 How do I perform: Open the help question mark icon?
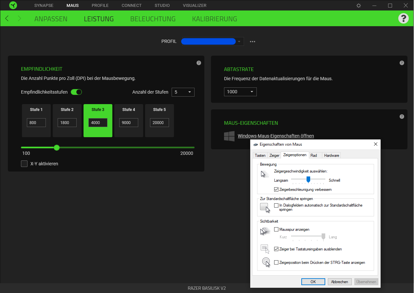403,18
